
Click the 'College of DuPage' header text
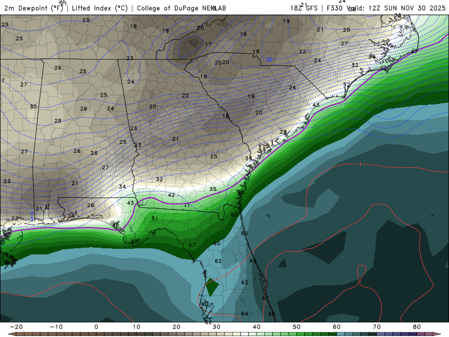pyautogui.click(x=168, y=8)
